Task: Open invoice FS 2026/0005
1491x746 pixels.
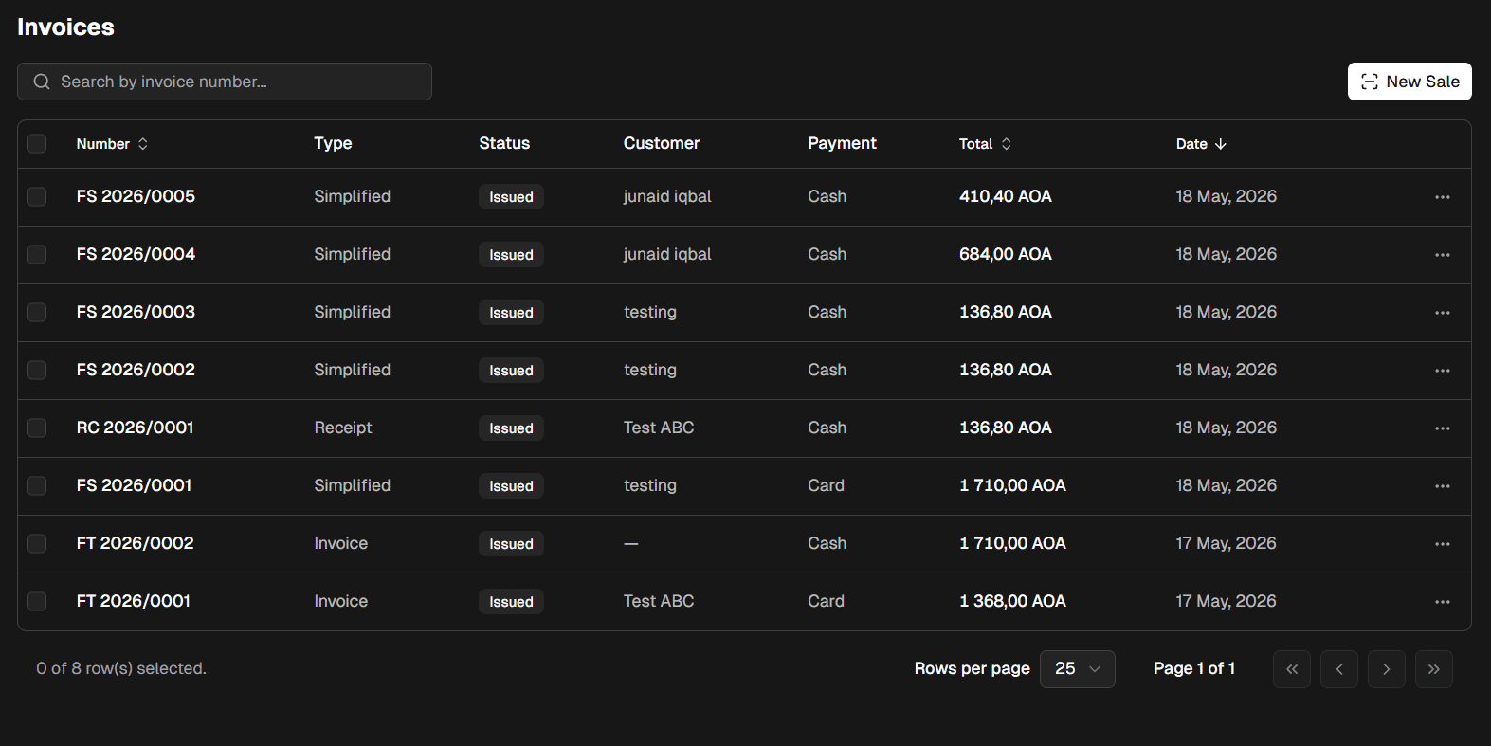Action: [136, 196]
